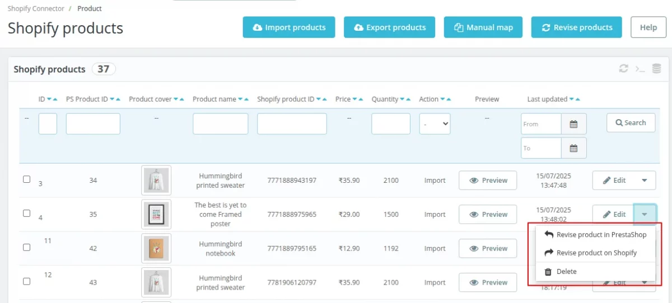Sort Product name column ascending

pyautogui.click(x=246, y=100)
